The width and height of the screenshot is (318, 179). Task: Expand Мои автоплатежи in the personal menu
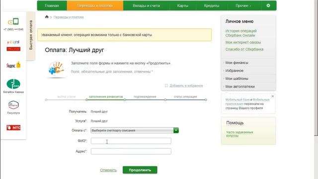(240, 87)
